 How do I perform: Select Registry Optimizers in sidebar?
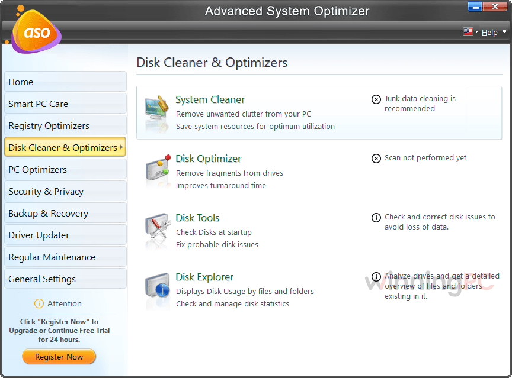(x=65, y=125)
